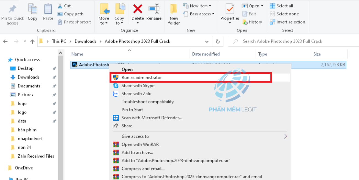The height and width of the screenshot is (180, 359).
Task: Click the Delete red X icon
Action: [138, 9]
